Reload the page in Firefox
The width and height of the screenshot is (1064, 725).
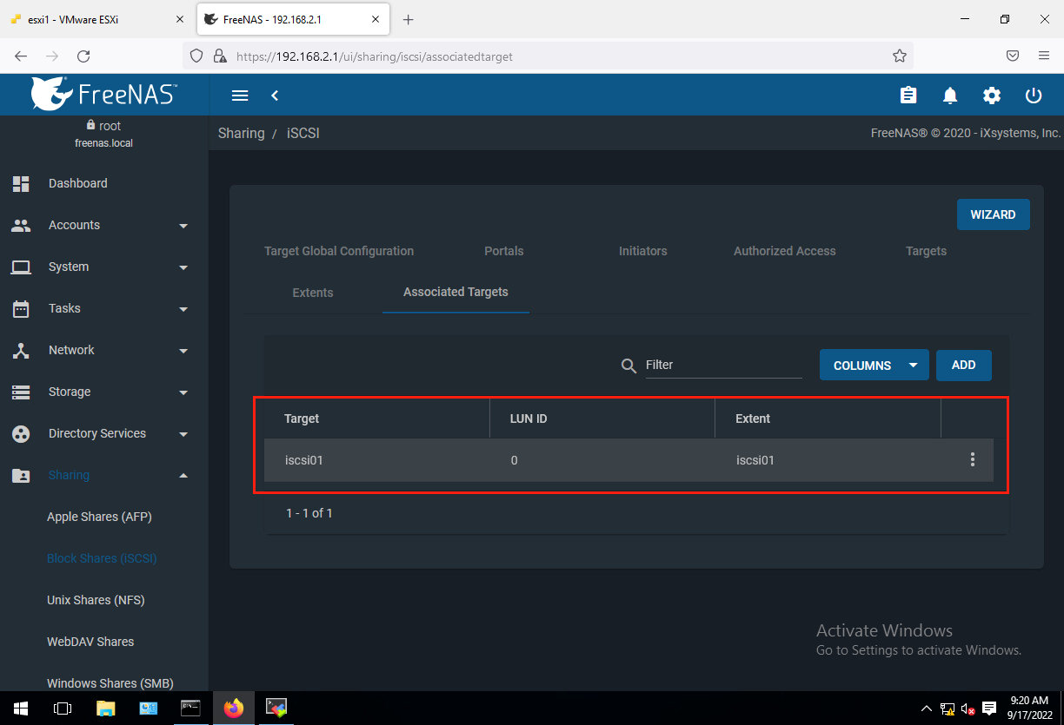83,56
